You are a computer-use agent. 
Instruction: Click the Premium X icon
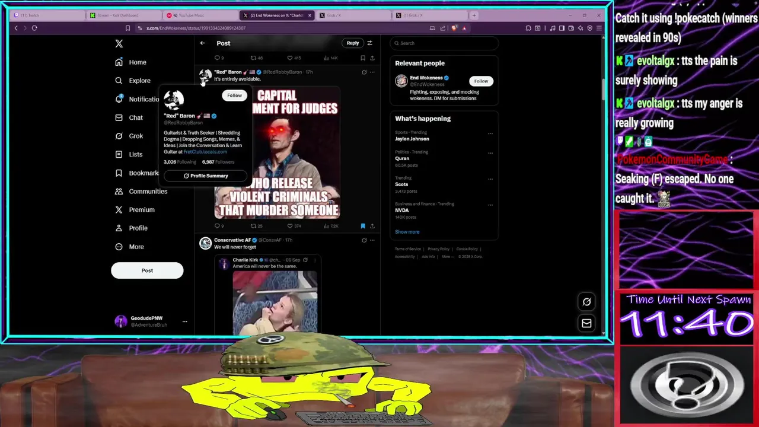[119, 209]
